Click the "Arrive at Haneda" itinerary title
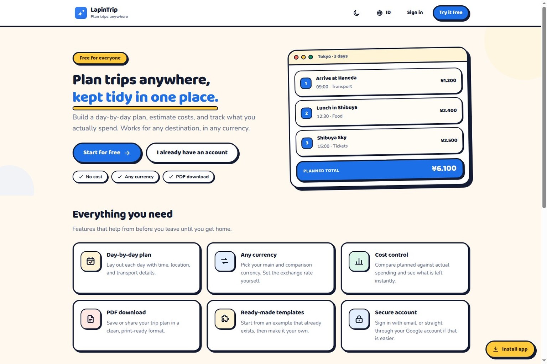The image size is (547, 364). 336,78
